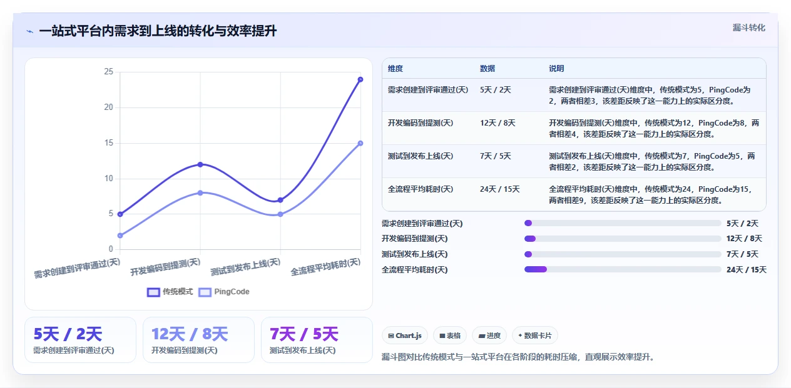
Task: Click the footer caption starting with 漏斗图对比传统模式
Action: tap(518, 357)
